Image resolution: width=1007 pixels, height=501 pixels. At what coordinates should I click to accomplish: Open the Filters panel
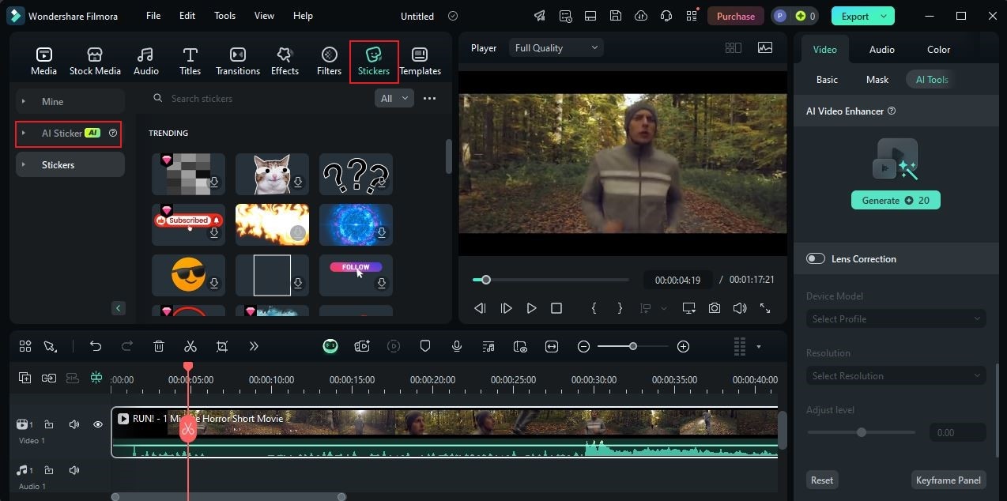[329, 61]
